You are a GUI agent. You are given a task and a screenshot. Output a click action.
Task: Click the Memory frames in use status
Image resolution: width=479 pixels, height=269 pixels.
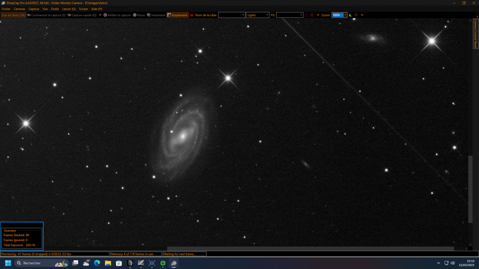[136, 254]
